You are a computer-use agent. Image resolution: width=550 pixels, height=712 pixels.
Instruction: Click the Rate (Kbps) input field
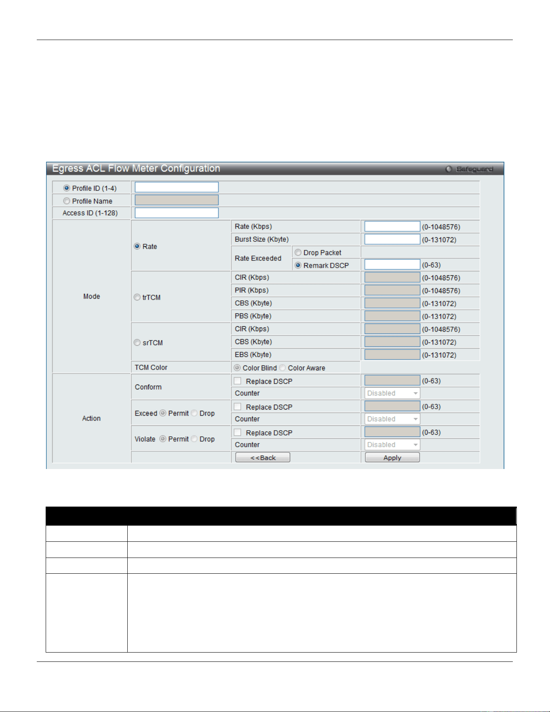[x=392, y=226]
